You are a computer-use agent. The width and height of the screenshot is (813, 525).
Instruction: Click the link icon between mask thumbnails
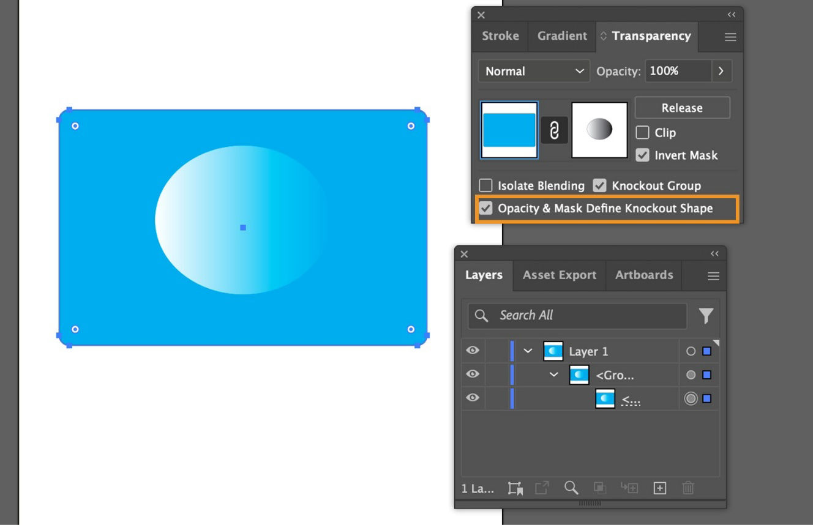click(x=554, y=130)
